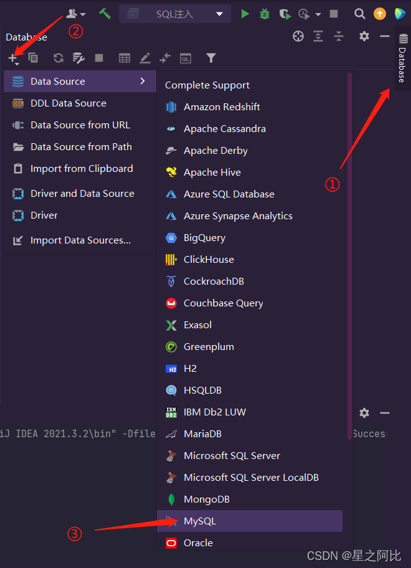Open the user account icon dropdown
Image resolution: width=411 pixels, height=568 pixels.
coord(76,14)
